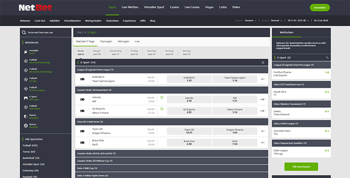Select the Wettschein tab
This screenshot has height=178, width=350.
[x=287, y=33]
